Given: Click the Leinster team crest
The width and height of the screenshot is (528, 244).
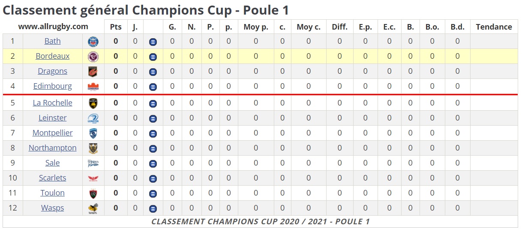Looking at the screenshot, I should (93, 118).
